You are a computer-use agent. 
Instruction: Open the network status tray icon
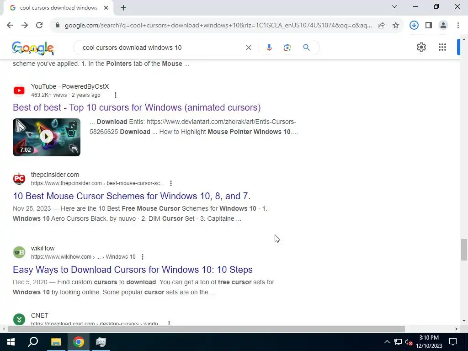click(x=398, y=342)
